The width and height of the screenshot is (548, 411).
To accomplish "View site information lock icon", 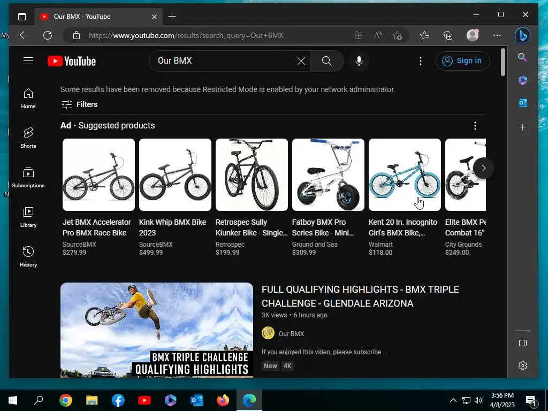I will click(77, 35).
